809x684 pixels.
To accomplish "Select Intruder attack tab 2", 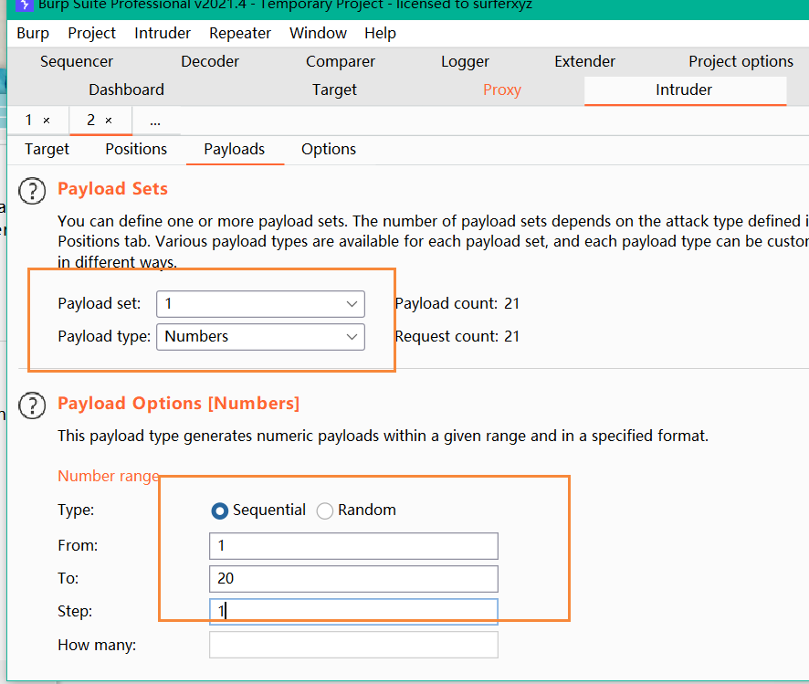I will 90,121.
